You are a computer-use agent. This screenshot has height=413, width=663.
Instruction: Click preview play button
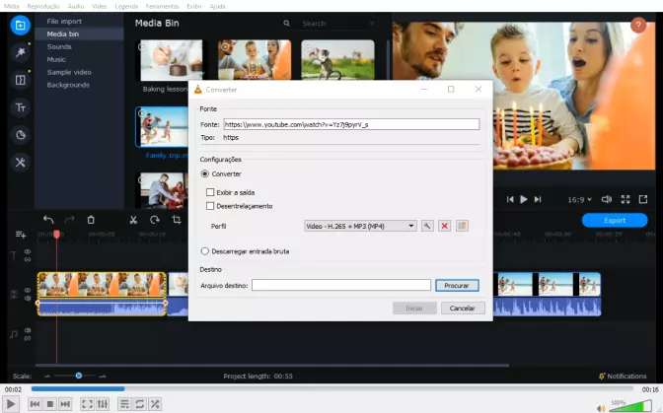[524, 199]
